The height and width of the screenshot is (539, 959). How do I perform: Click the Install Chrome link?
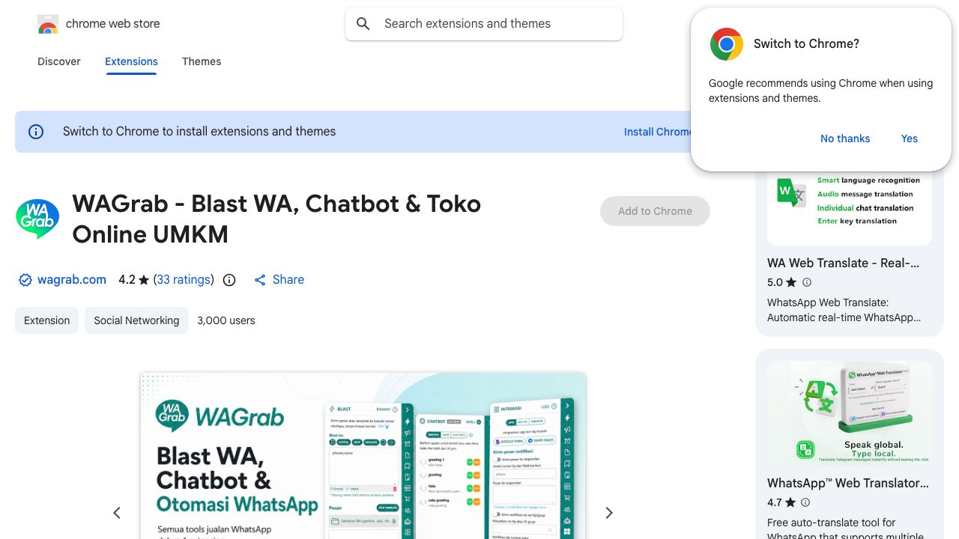(x=658, y=132)
